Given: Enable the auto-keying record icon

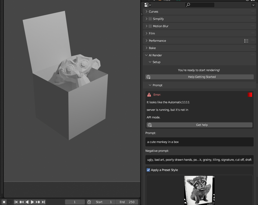Looking at the screenshot, I should (x=4, y=202).
